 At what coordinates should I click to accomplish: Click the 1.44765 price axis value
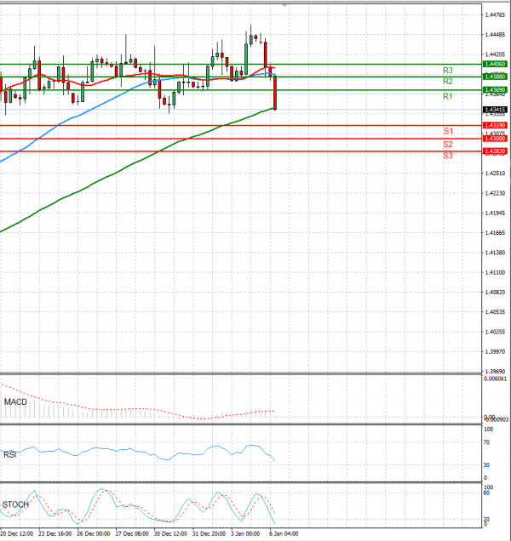tap(495, 14)
